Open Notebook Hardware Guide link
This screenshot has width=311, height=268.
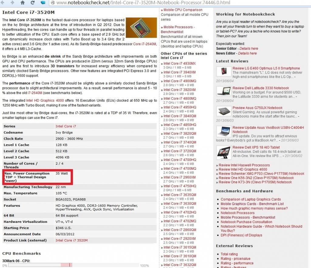pos(261,228)
